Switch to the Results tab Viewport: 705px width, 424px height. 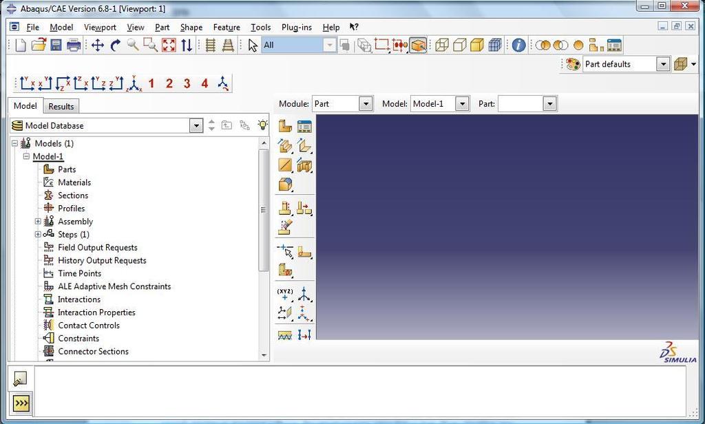61,107
